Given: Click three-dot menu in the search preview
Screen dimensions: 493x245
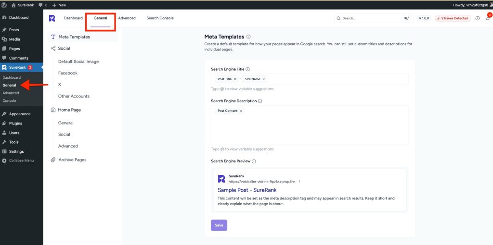Looking at the screenshot, I should point(299,182).
